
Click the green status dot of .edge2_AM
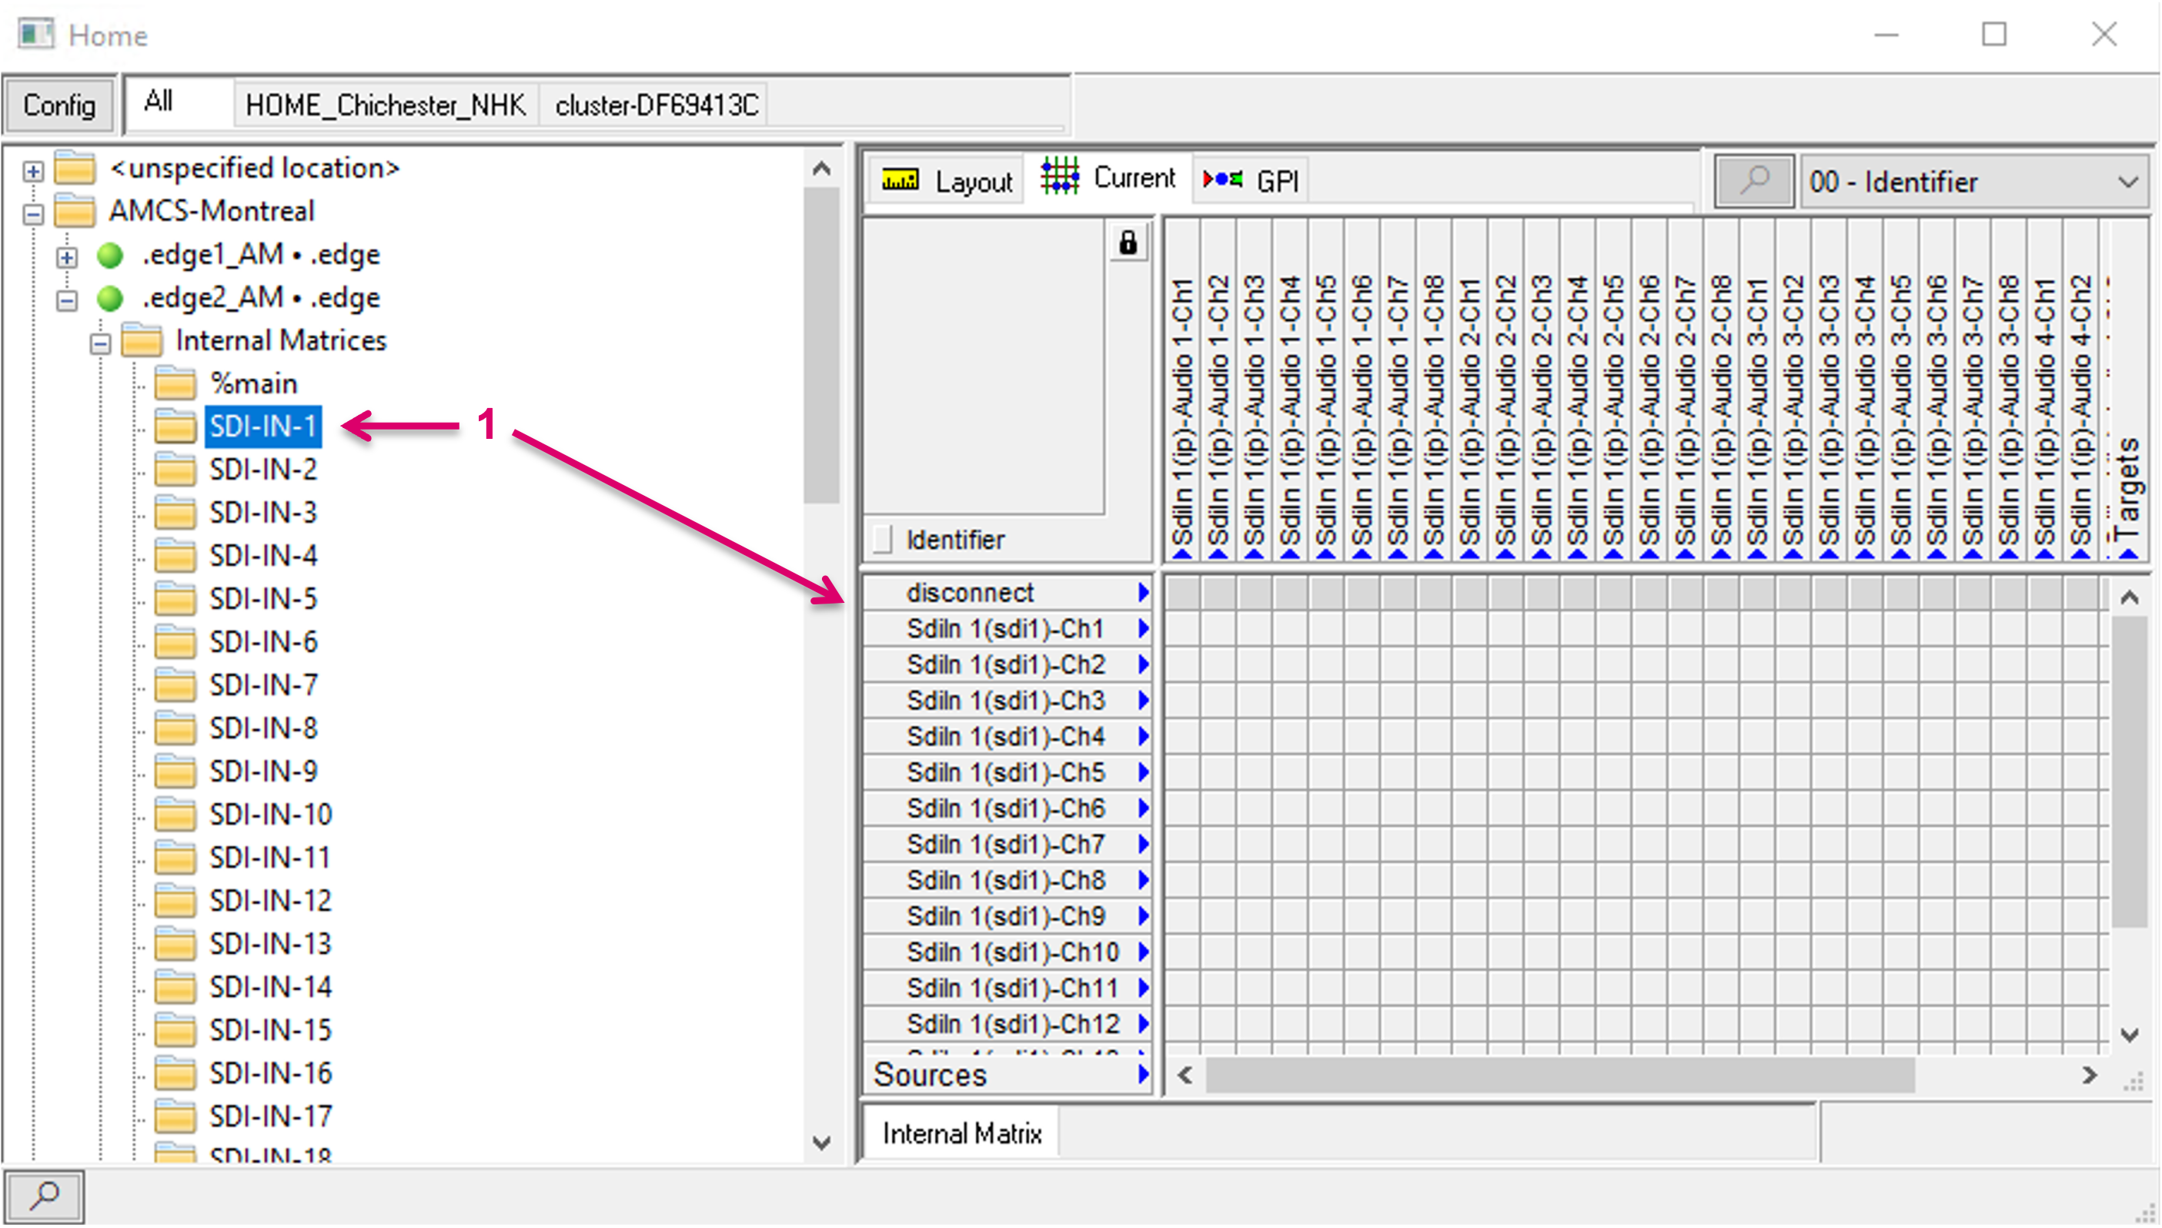tap(110, 299)
